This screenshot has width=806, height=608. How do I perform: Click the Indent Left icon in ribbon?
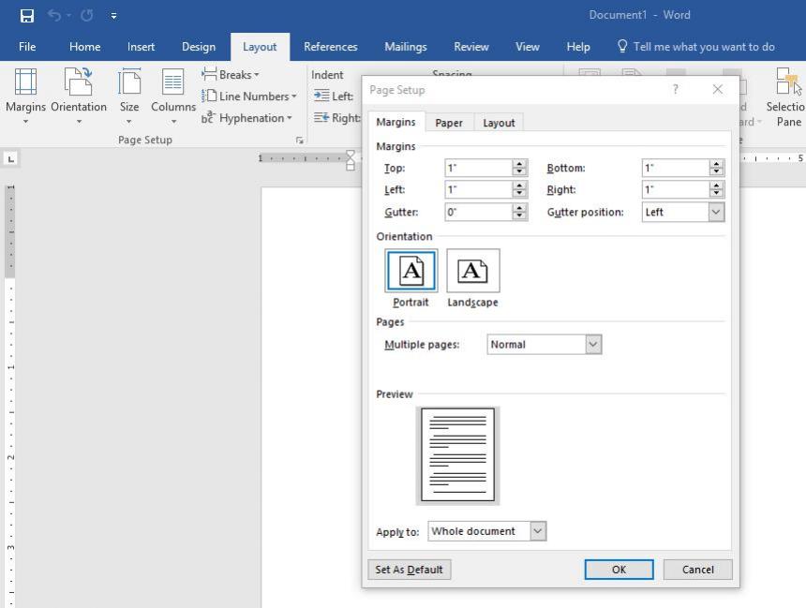[321, 96]
